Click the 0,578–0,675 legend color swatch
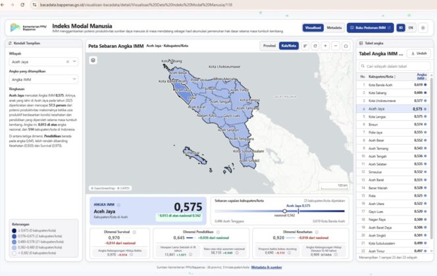The image size is (437, 276). (14, 236)
